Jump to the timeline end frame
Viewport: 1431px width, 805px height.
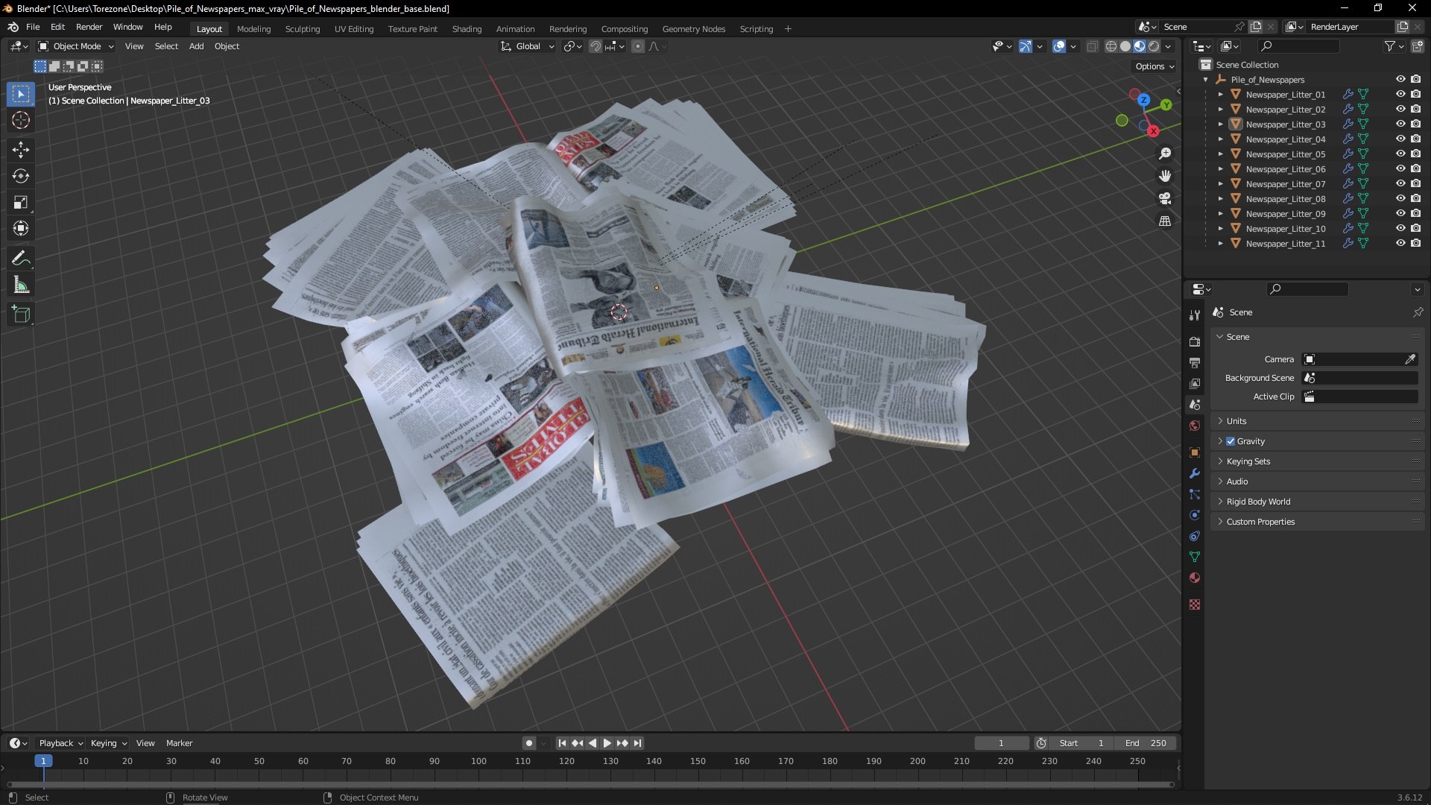[637, 743]
